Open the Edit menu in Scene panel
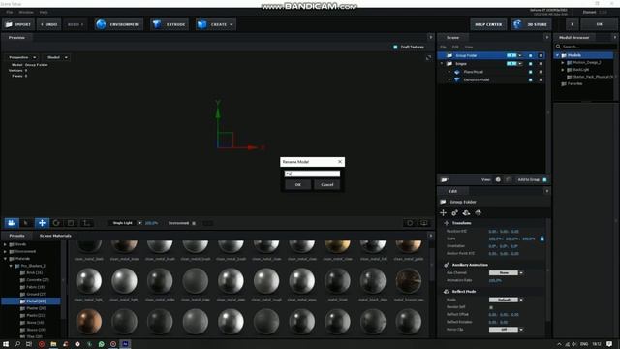 coord(455,48)
